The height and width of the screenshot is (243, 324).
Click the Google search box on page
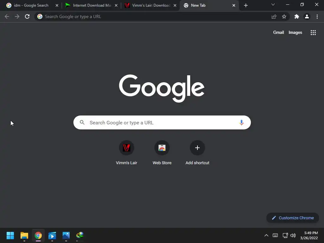(x=162, y=122)
